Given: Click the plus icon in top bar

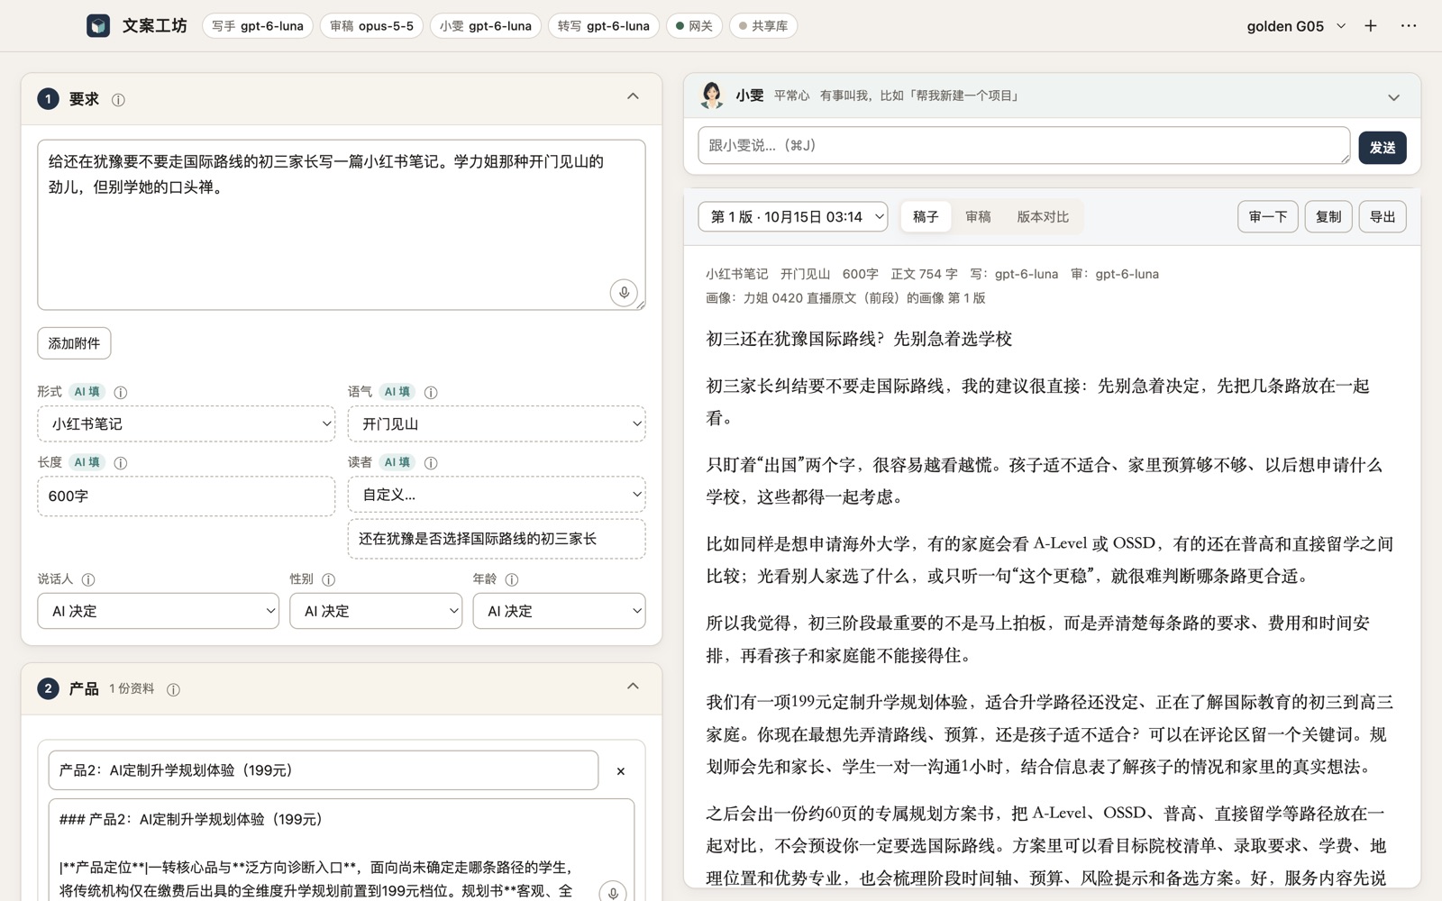Looking at the screenshot, I should (x=1371, y=26).
